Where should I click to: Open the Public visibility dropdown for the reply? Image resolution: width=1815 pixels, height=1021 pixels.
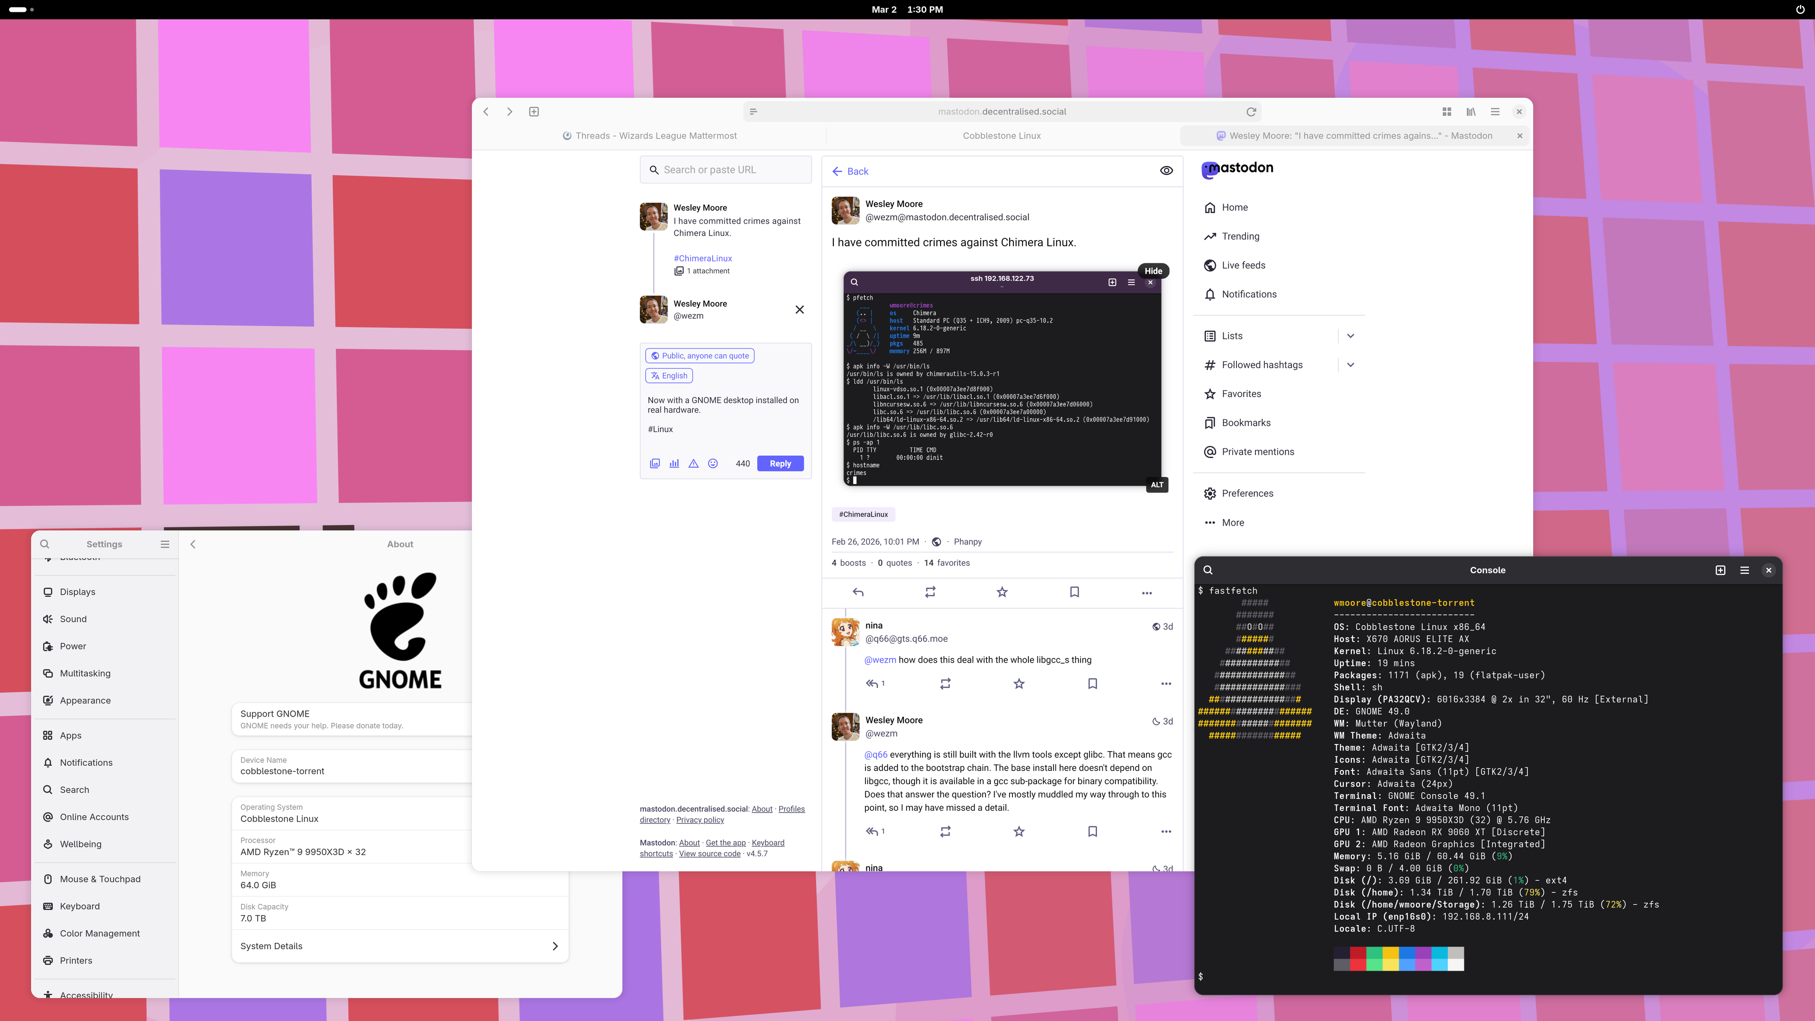pyautogui.click(x=700, y=356)
